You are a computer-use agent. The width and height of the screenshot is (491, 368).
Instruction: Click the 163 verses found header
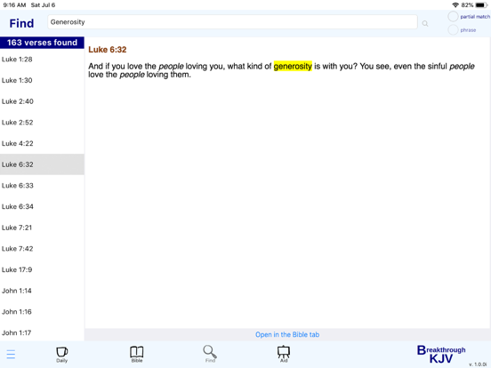click(x=42, y=43)
